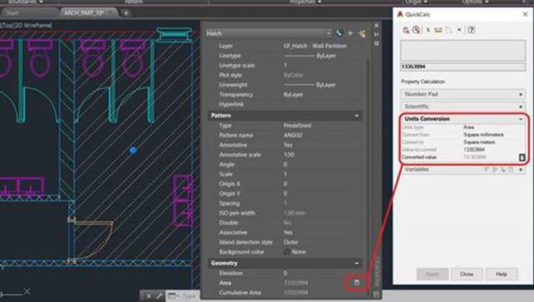Click the Layer value GF_Hatch - Wall Partition
Image resolution: width=534 pixels, height=302 pixels.
315,46
